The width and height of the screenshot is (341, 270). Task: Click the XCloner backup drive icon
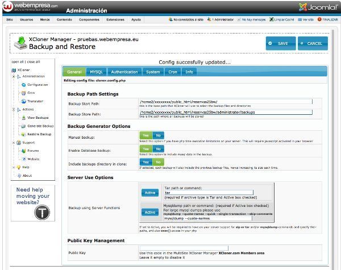pos(20,43)
